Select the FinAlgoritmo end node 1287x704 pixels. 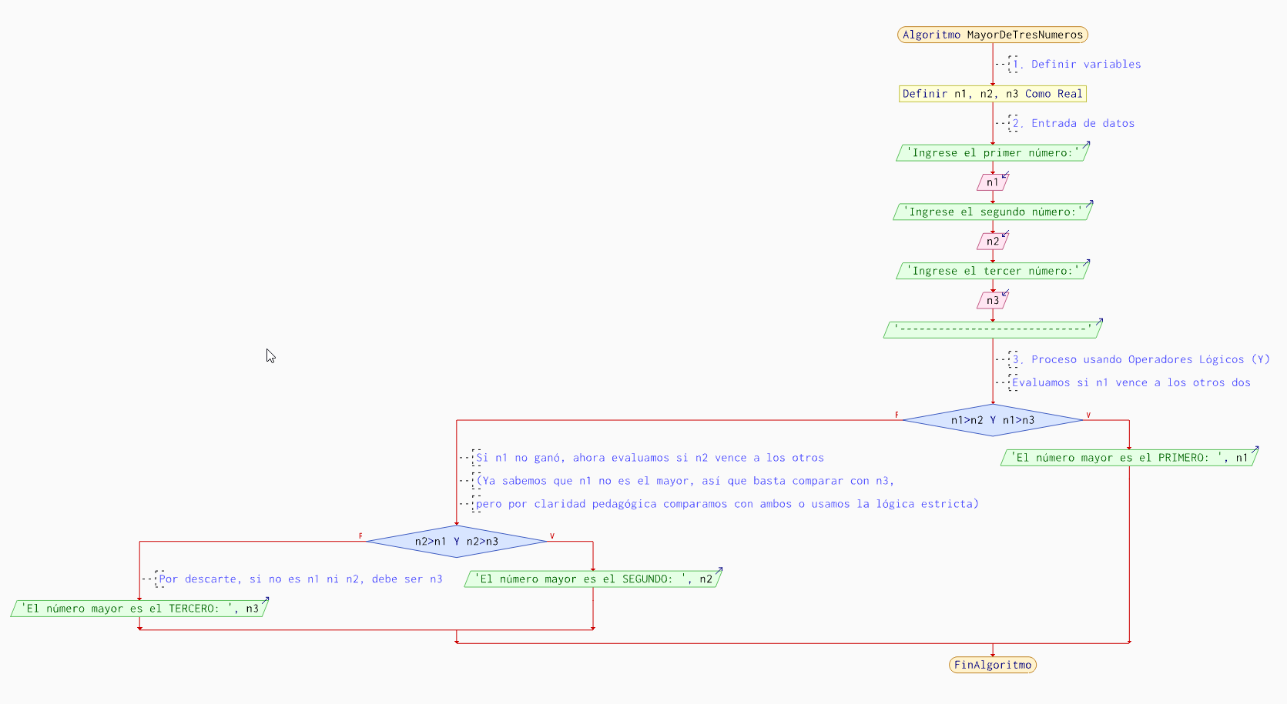992,665
